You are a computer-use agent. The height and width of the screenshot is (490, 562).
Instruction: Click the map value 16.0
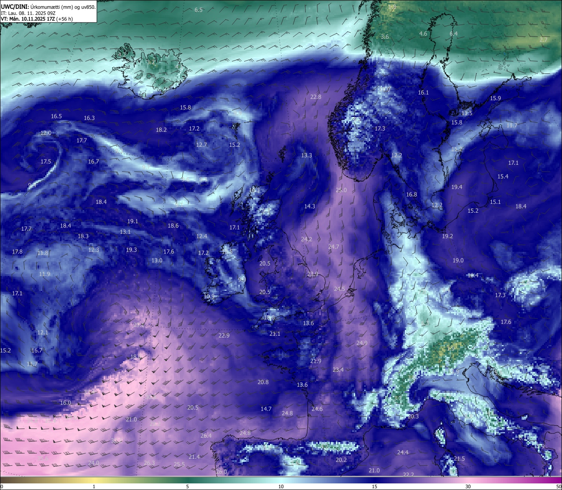(x=65, y=403)
